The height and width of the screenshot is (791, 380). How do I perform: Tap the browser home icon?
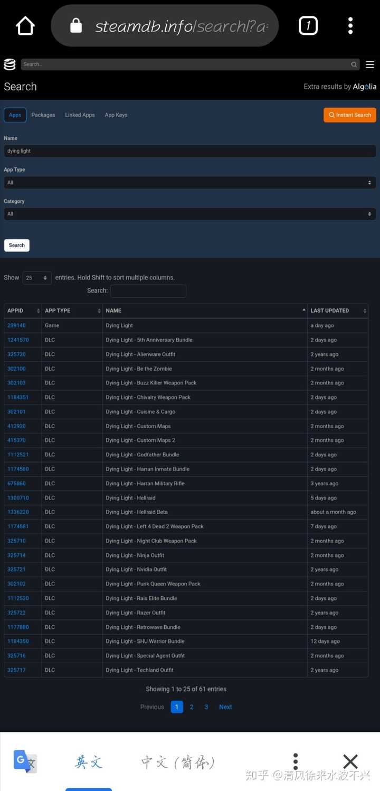pos(25,25)
